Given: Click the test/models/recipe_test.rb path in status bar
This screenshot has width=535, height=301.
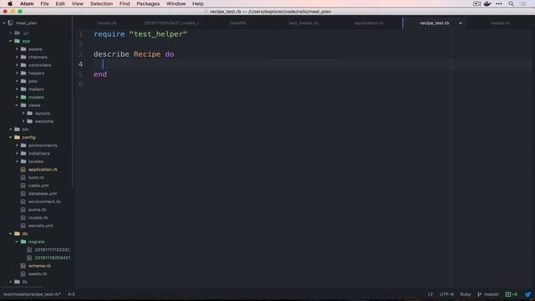Looking at the screenshot, I should point(32,294).
